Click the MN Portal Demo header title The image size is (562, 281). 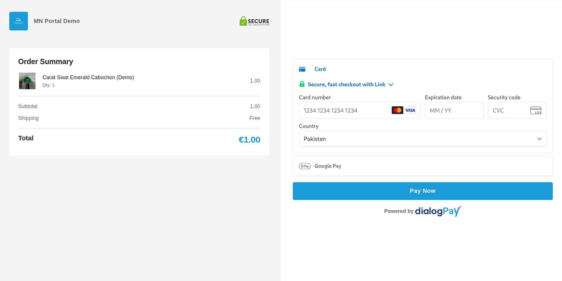[x=57, y=21]
